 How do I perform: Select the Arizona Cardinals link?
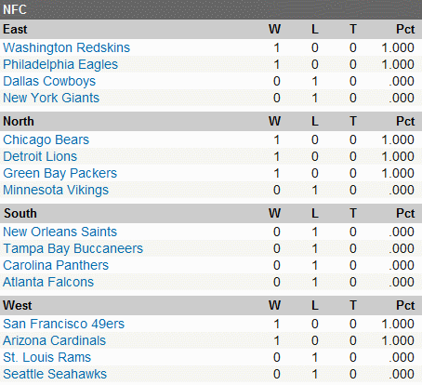pyautogui.click(x=54, y=340)
